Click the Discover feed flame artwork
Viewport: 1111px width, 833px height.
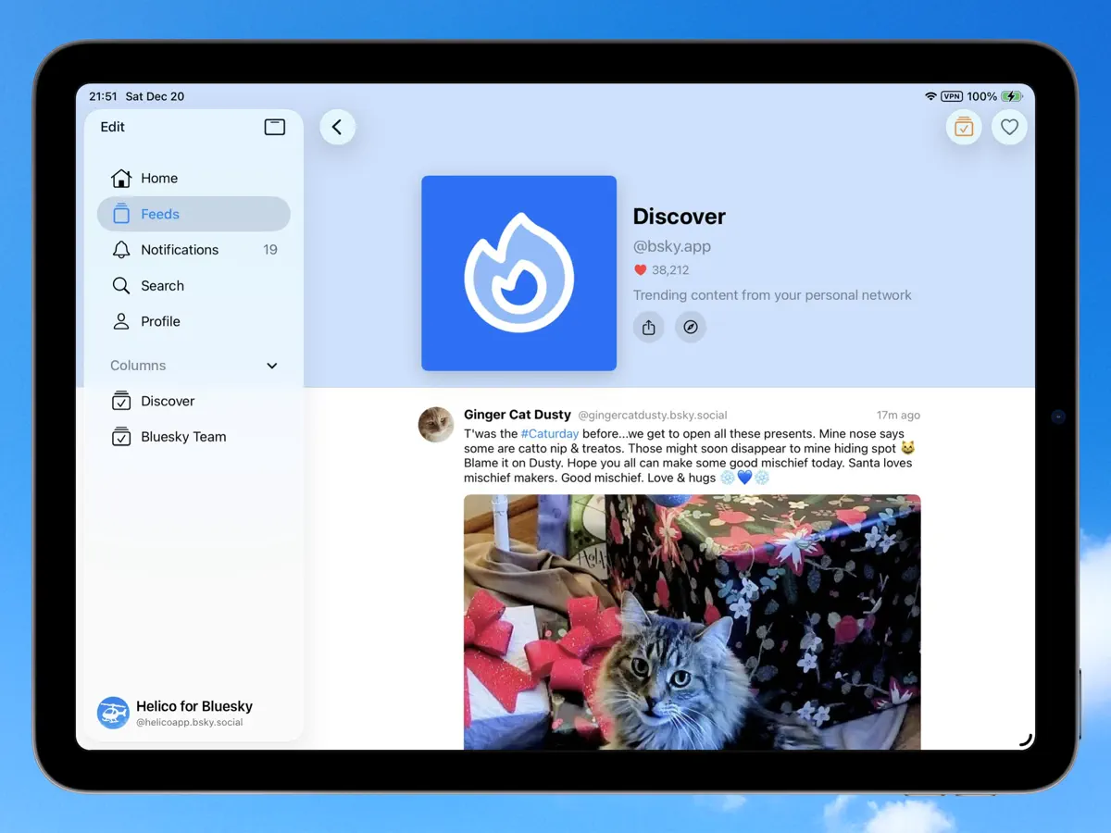coord(519,273)
